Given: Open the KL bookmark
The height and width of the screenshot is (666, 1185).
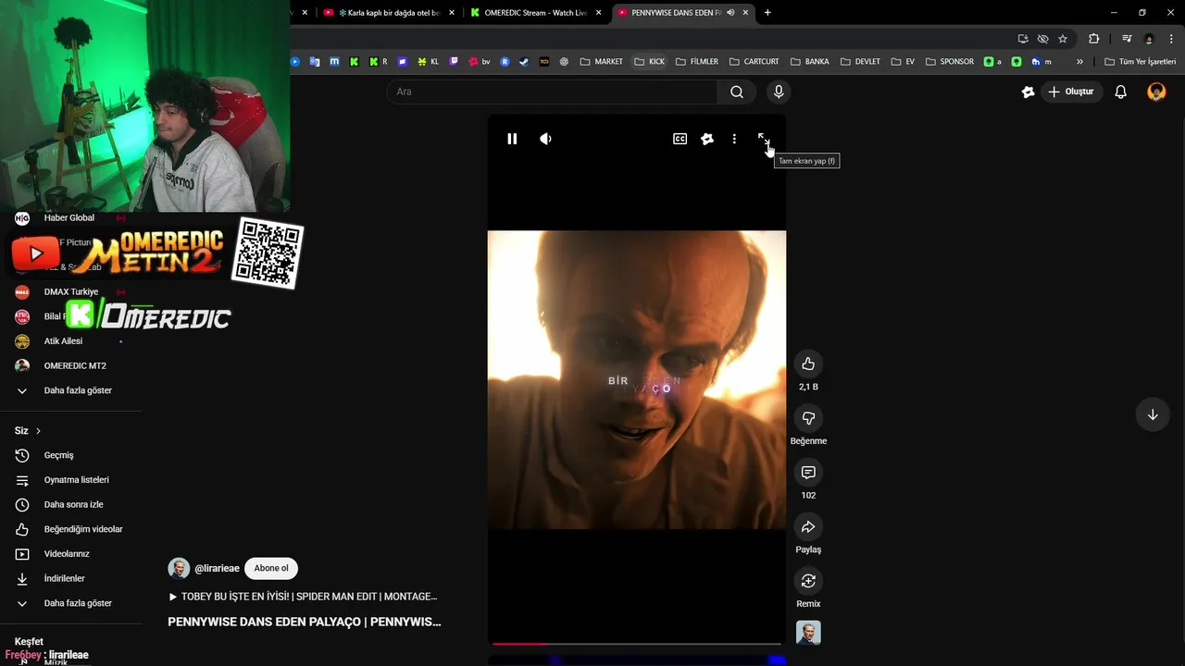Looking at the screenshot, I should [x=428, y=62].
